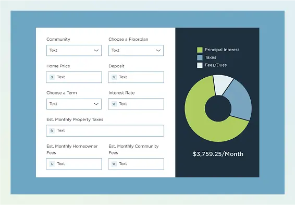This screenshot has height=205, width=295.
Task: Click the Term dropdown chevron arrow
Action: click(x=96, y=104)
